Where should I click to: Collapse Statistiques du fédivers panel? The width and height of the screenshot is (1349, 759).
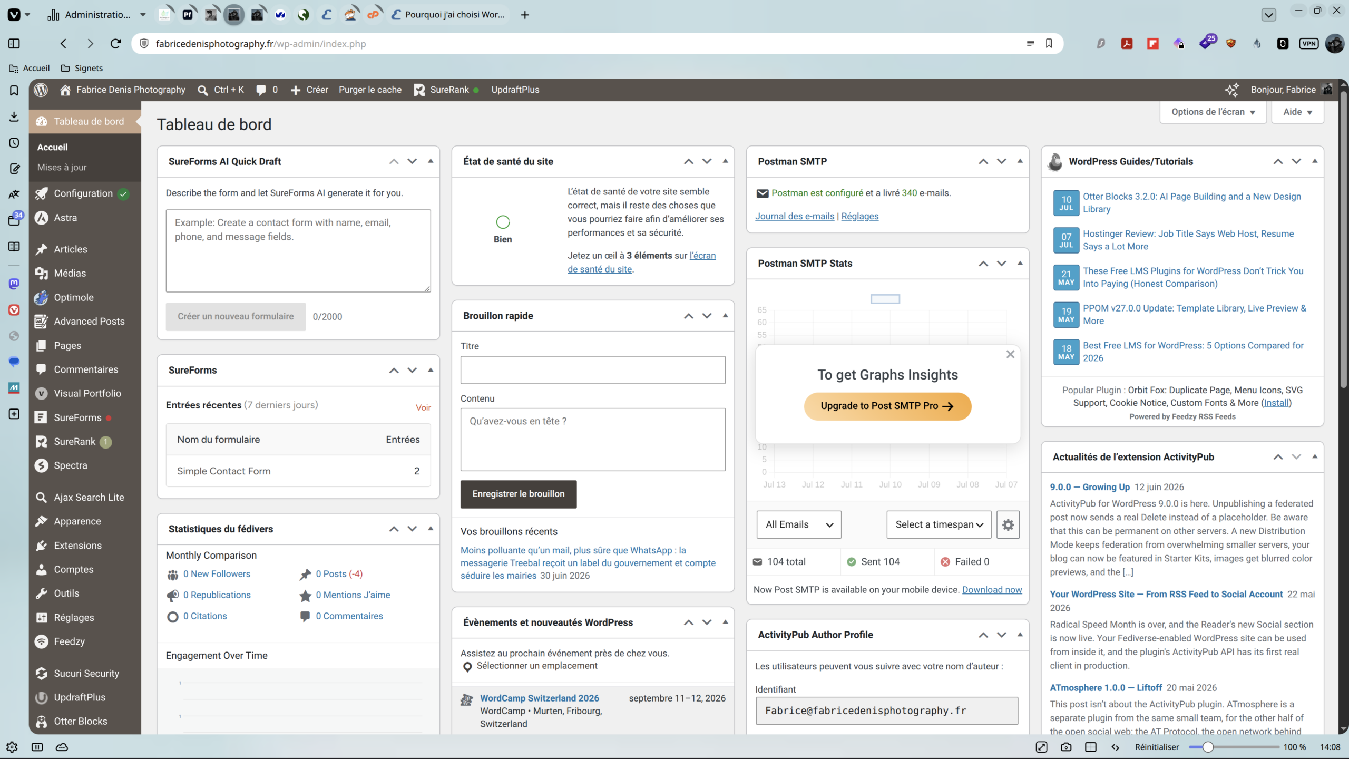(431, 529)
